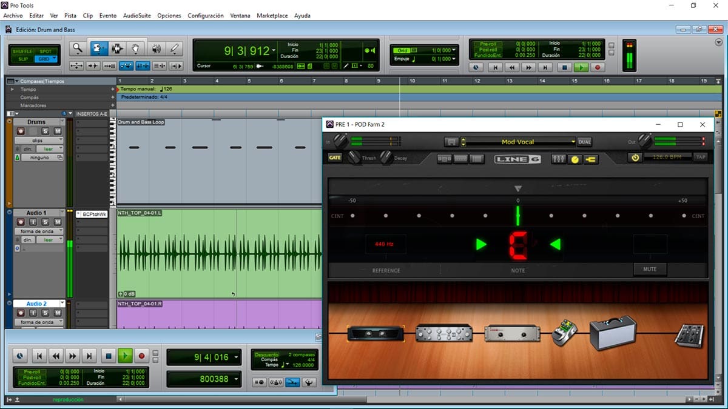The width and height of the screenshot is (728, 409).
Task: Open the POD Farm mixer view icon
Action: pyautogui.click(x=558, y=159)
